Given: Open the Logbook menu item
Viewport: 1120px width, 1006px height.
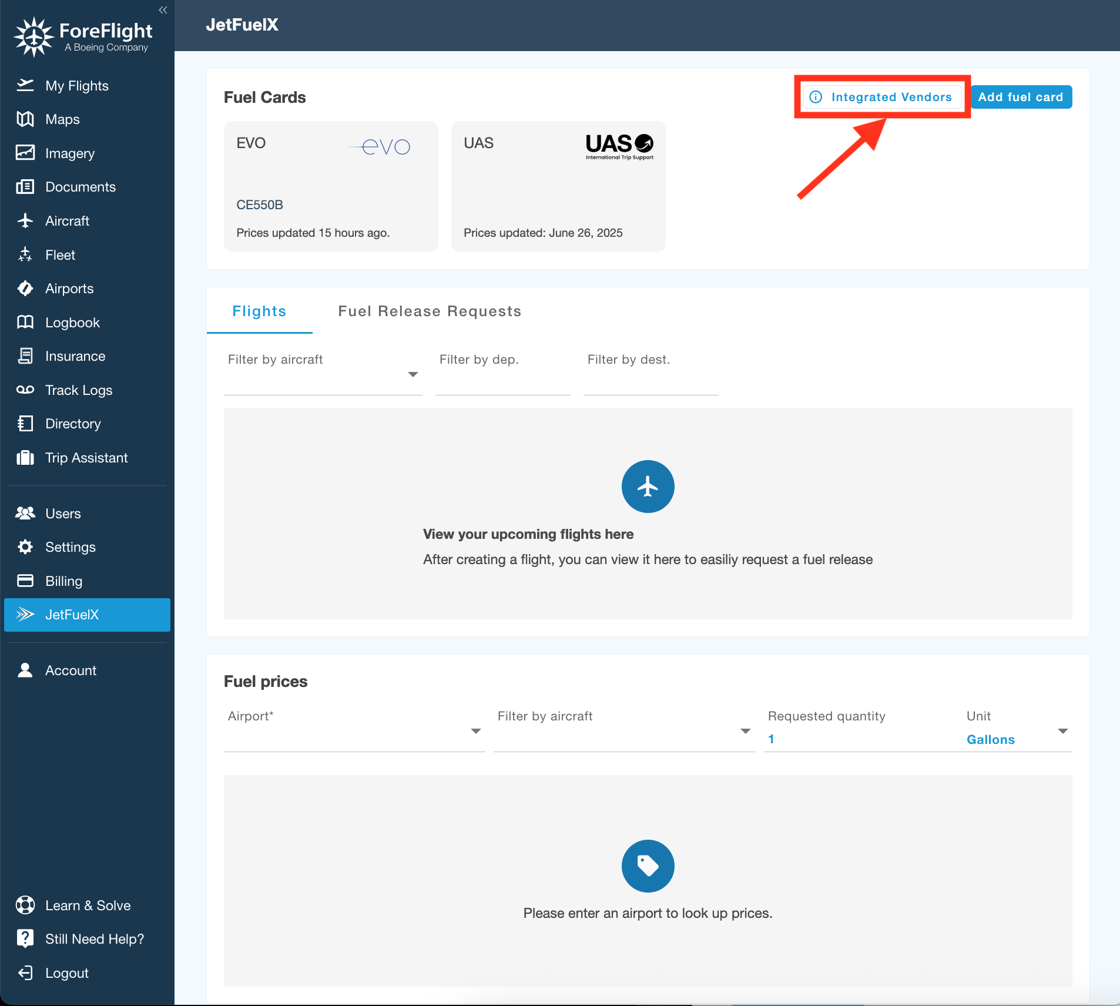Looking at the screenshot, I should [x=72, y=323].
